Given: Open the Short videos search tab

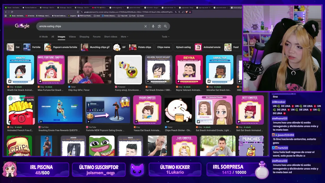Looking at the screenshot, I should 111,37.
